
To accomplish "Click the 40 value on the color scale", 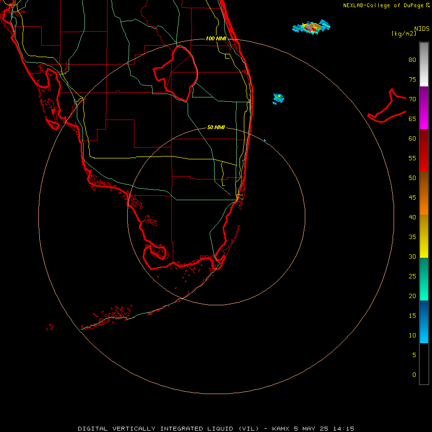I will click(x=412, y=217).
